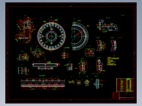Click the yellow technical notes text block
Screen dimensions: 142x106
(113, 61)
